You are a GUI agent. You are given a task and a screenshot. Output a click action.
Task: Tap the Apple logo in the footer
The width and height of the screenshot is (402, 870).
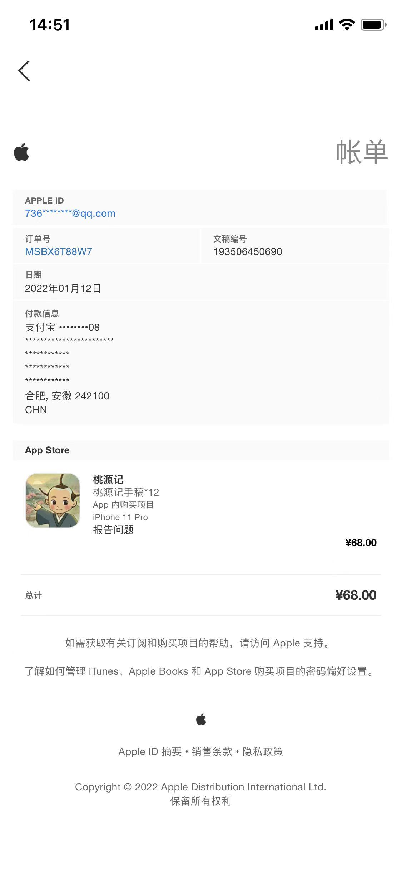coord(201,719)
